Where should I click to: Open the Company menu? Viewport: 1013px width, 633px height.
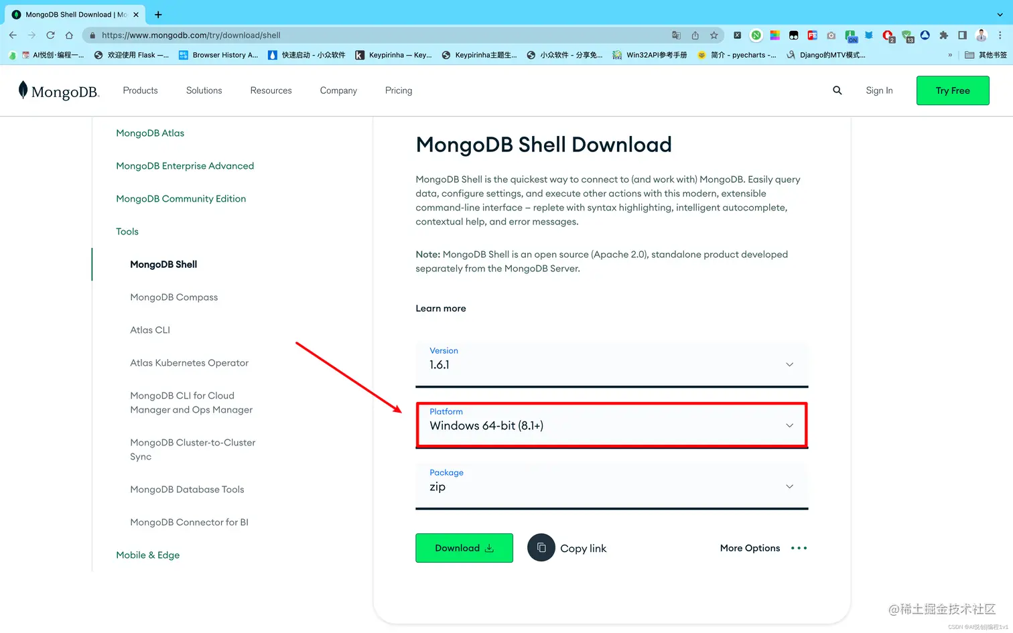[x=338, y=90]
